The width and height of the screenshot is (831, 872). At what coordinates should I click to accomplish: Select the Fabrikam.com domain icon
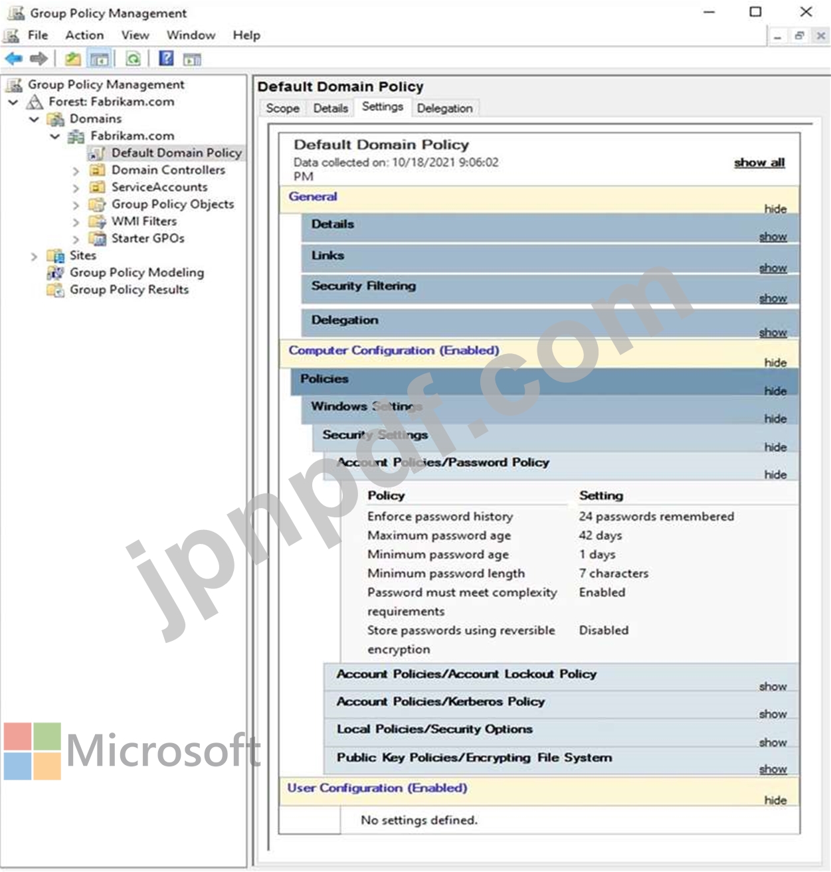pos(76,136)
